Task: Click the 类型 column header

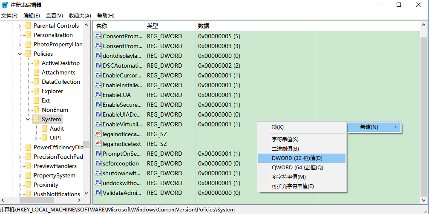Action: [169, 26]
